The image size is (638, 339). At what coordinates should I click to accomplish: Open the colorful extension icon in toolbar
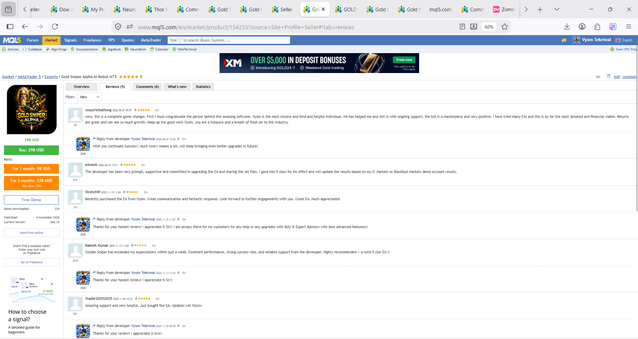tap(613, 27)
